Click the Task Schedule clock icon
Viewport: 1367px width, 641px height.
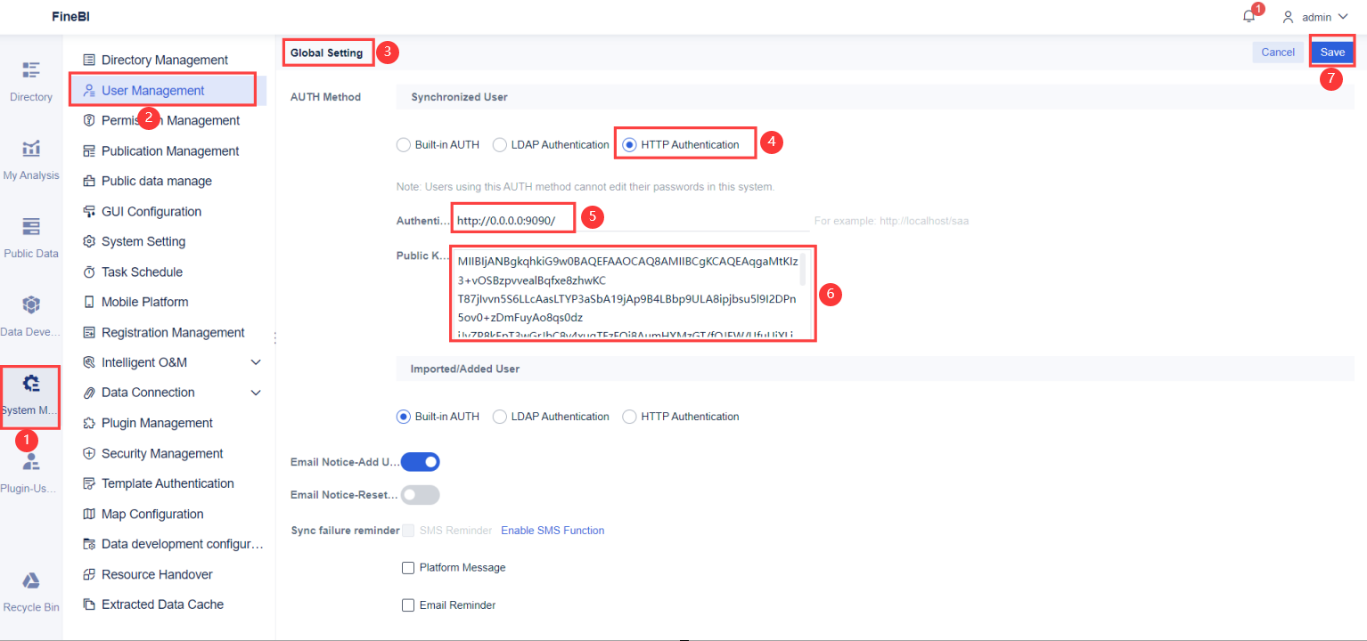[89, 272]
